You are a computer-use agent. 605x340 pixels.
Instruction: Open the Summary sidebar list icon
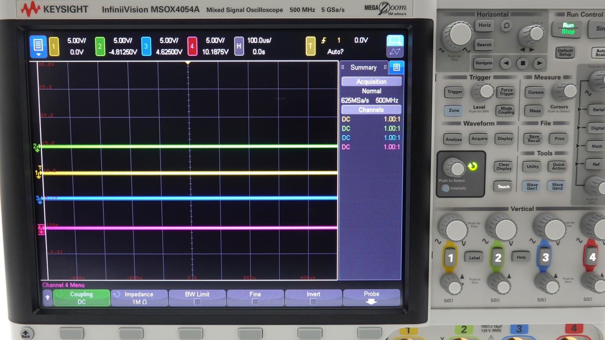[x=396, y=67]
